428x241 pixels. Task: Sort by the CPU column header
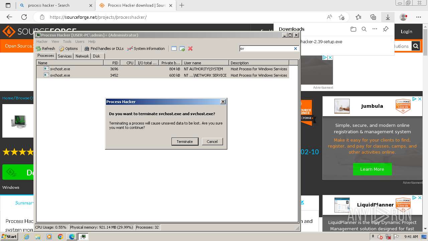[127, 63]
